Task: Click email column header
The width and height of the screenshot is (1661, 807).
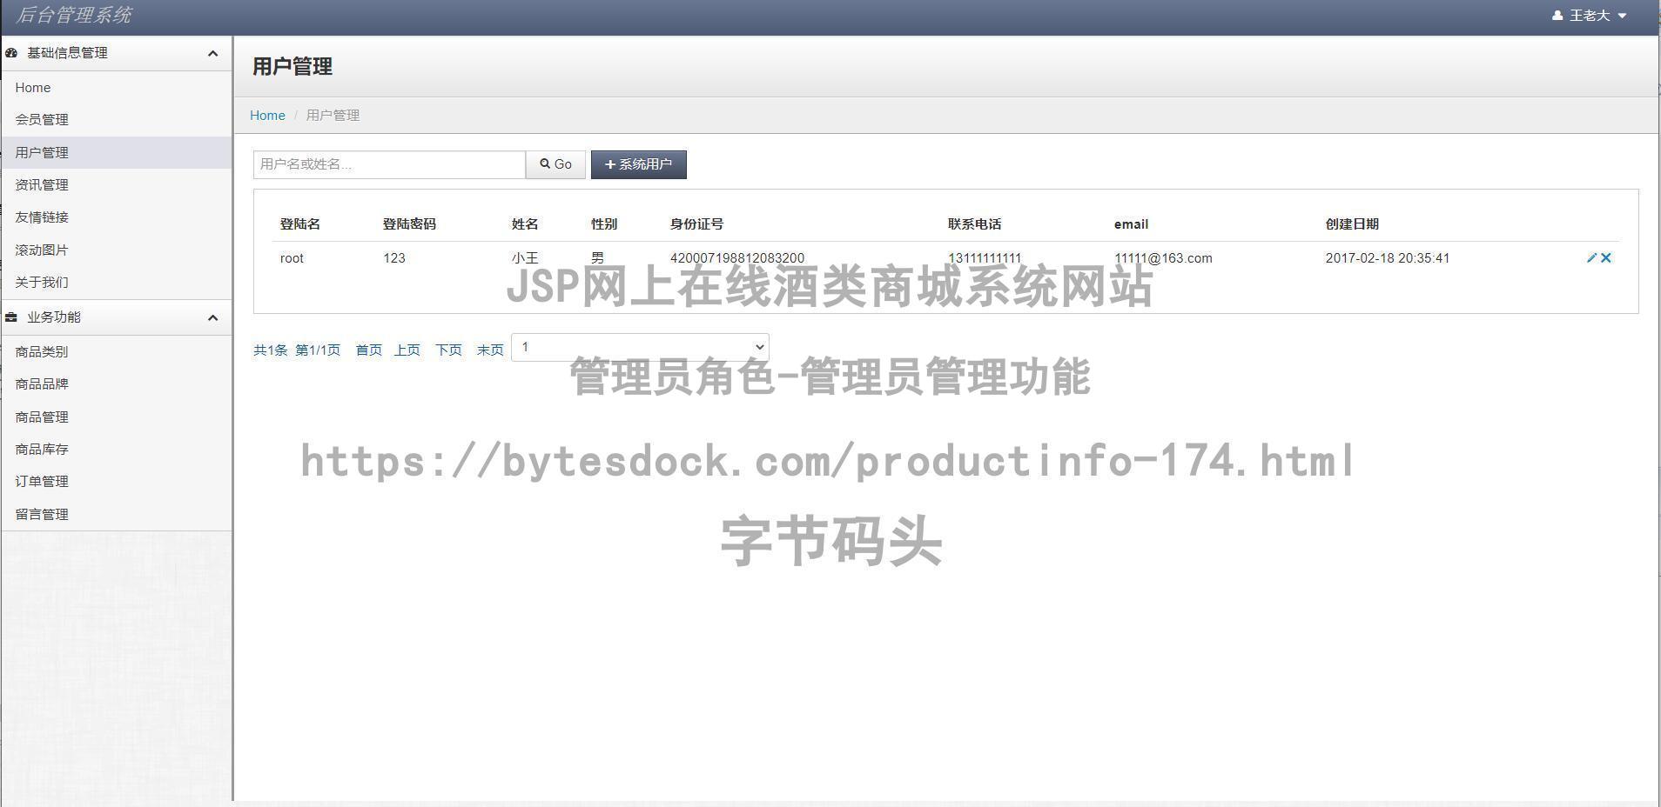Action: click(x=1131, y=224)
